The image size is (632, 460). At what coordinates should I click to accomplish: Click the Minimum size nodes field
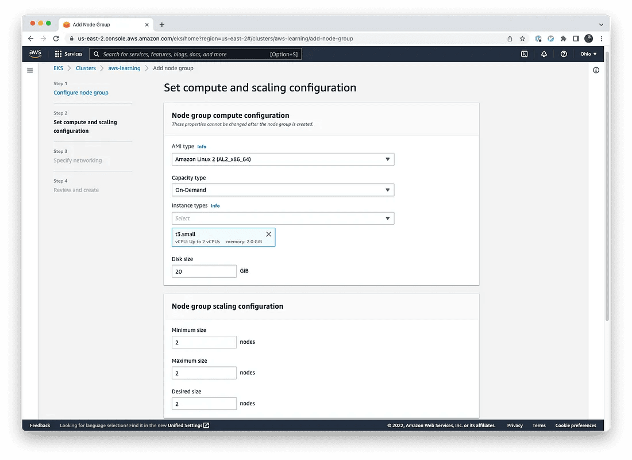(x=204, y=342)
